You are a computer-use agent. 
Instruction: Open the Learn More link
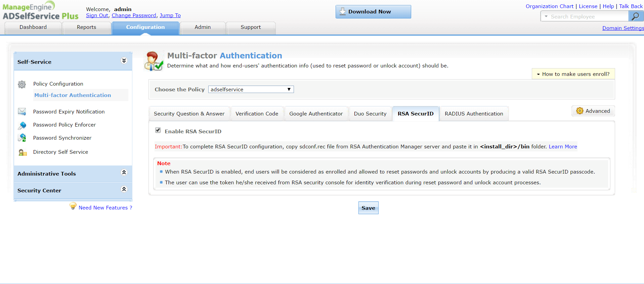pos(563,146)
